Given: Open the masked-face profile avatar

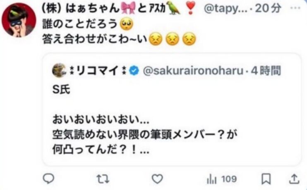Looking at the screenshot, I should coord(19,20).
